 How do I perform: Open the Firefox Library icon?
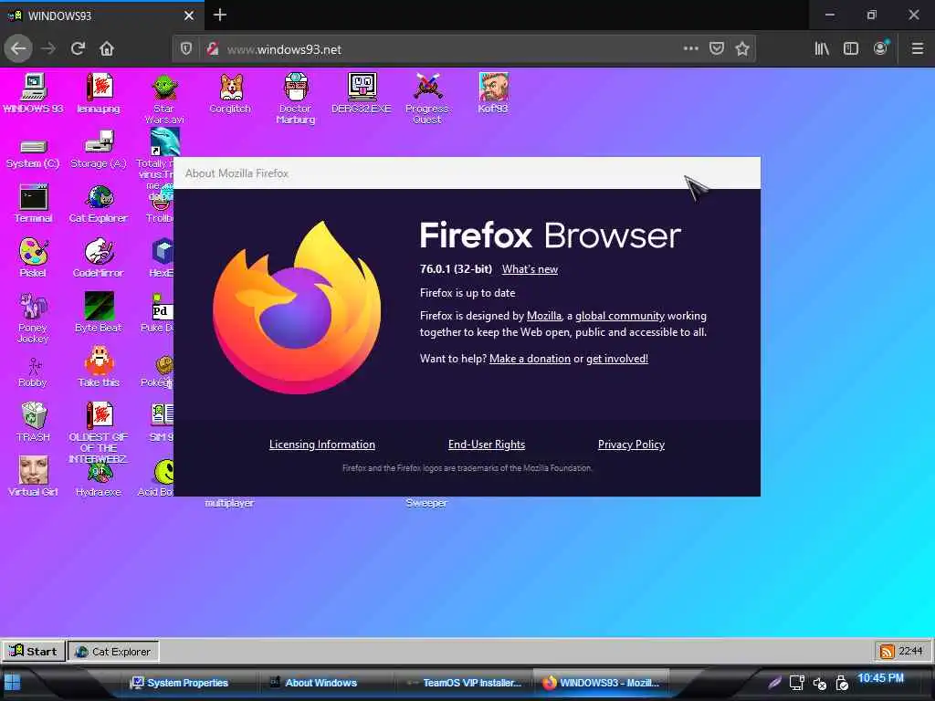click(x=822, y=48)
